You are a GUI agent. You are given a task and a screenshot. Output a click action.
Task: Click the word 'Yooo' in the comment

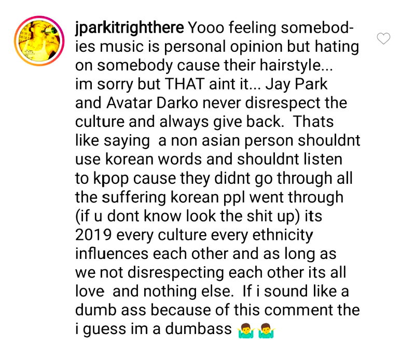click(x=205, y=27)
